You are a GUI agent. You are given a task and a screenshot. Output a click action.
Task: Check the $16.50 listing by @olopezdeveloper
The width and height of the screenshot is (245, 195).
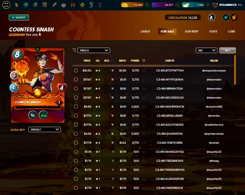(76, 70)
